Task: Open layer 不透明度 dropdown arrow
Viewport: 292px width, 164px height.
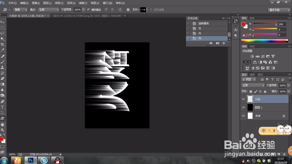Action: pyautogui.click(x=289, y=85)
